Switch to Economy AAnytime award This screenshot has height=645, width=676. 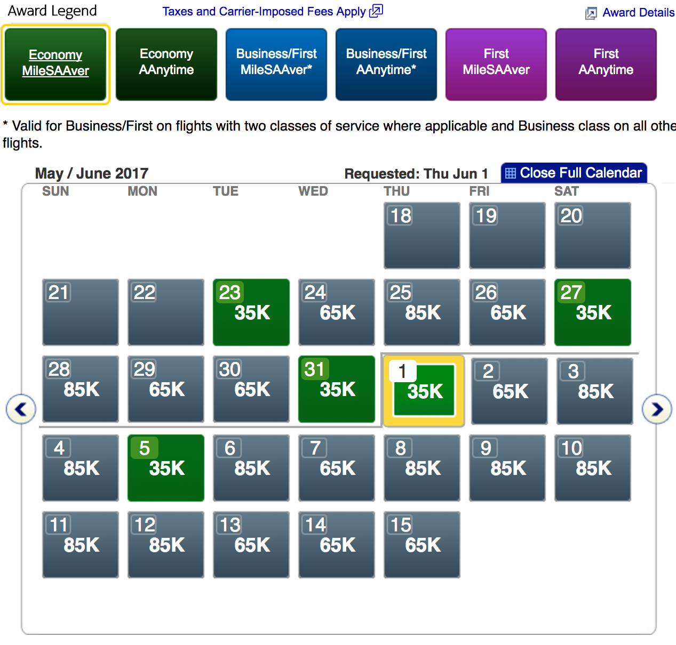click(x=166, y=64)
